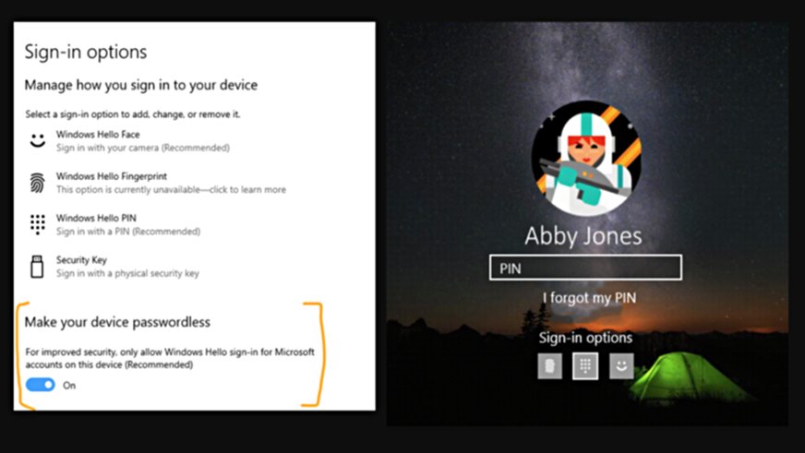
Task: Click the Security Key USB icon
Action: pyautogui.click(x=37, y=267)
